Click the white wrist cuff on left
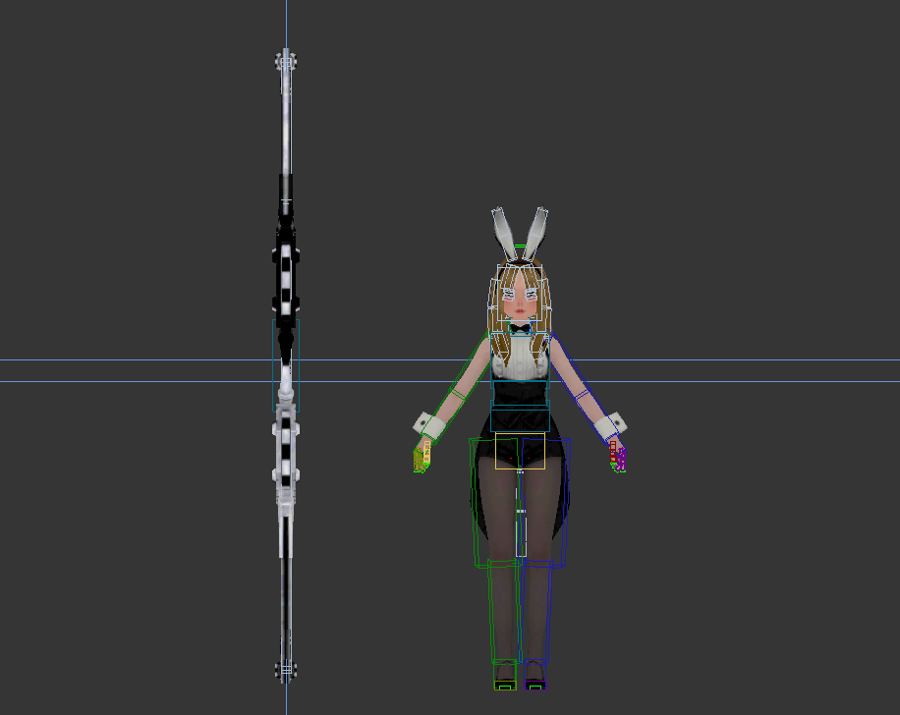 pos(430,425)
